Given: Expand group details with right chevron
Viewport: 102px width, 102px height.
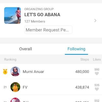Looking at the screenshot, I should (95, 21).
